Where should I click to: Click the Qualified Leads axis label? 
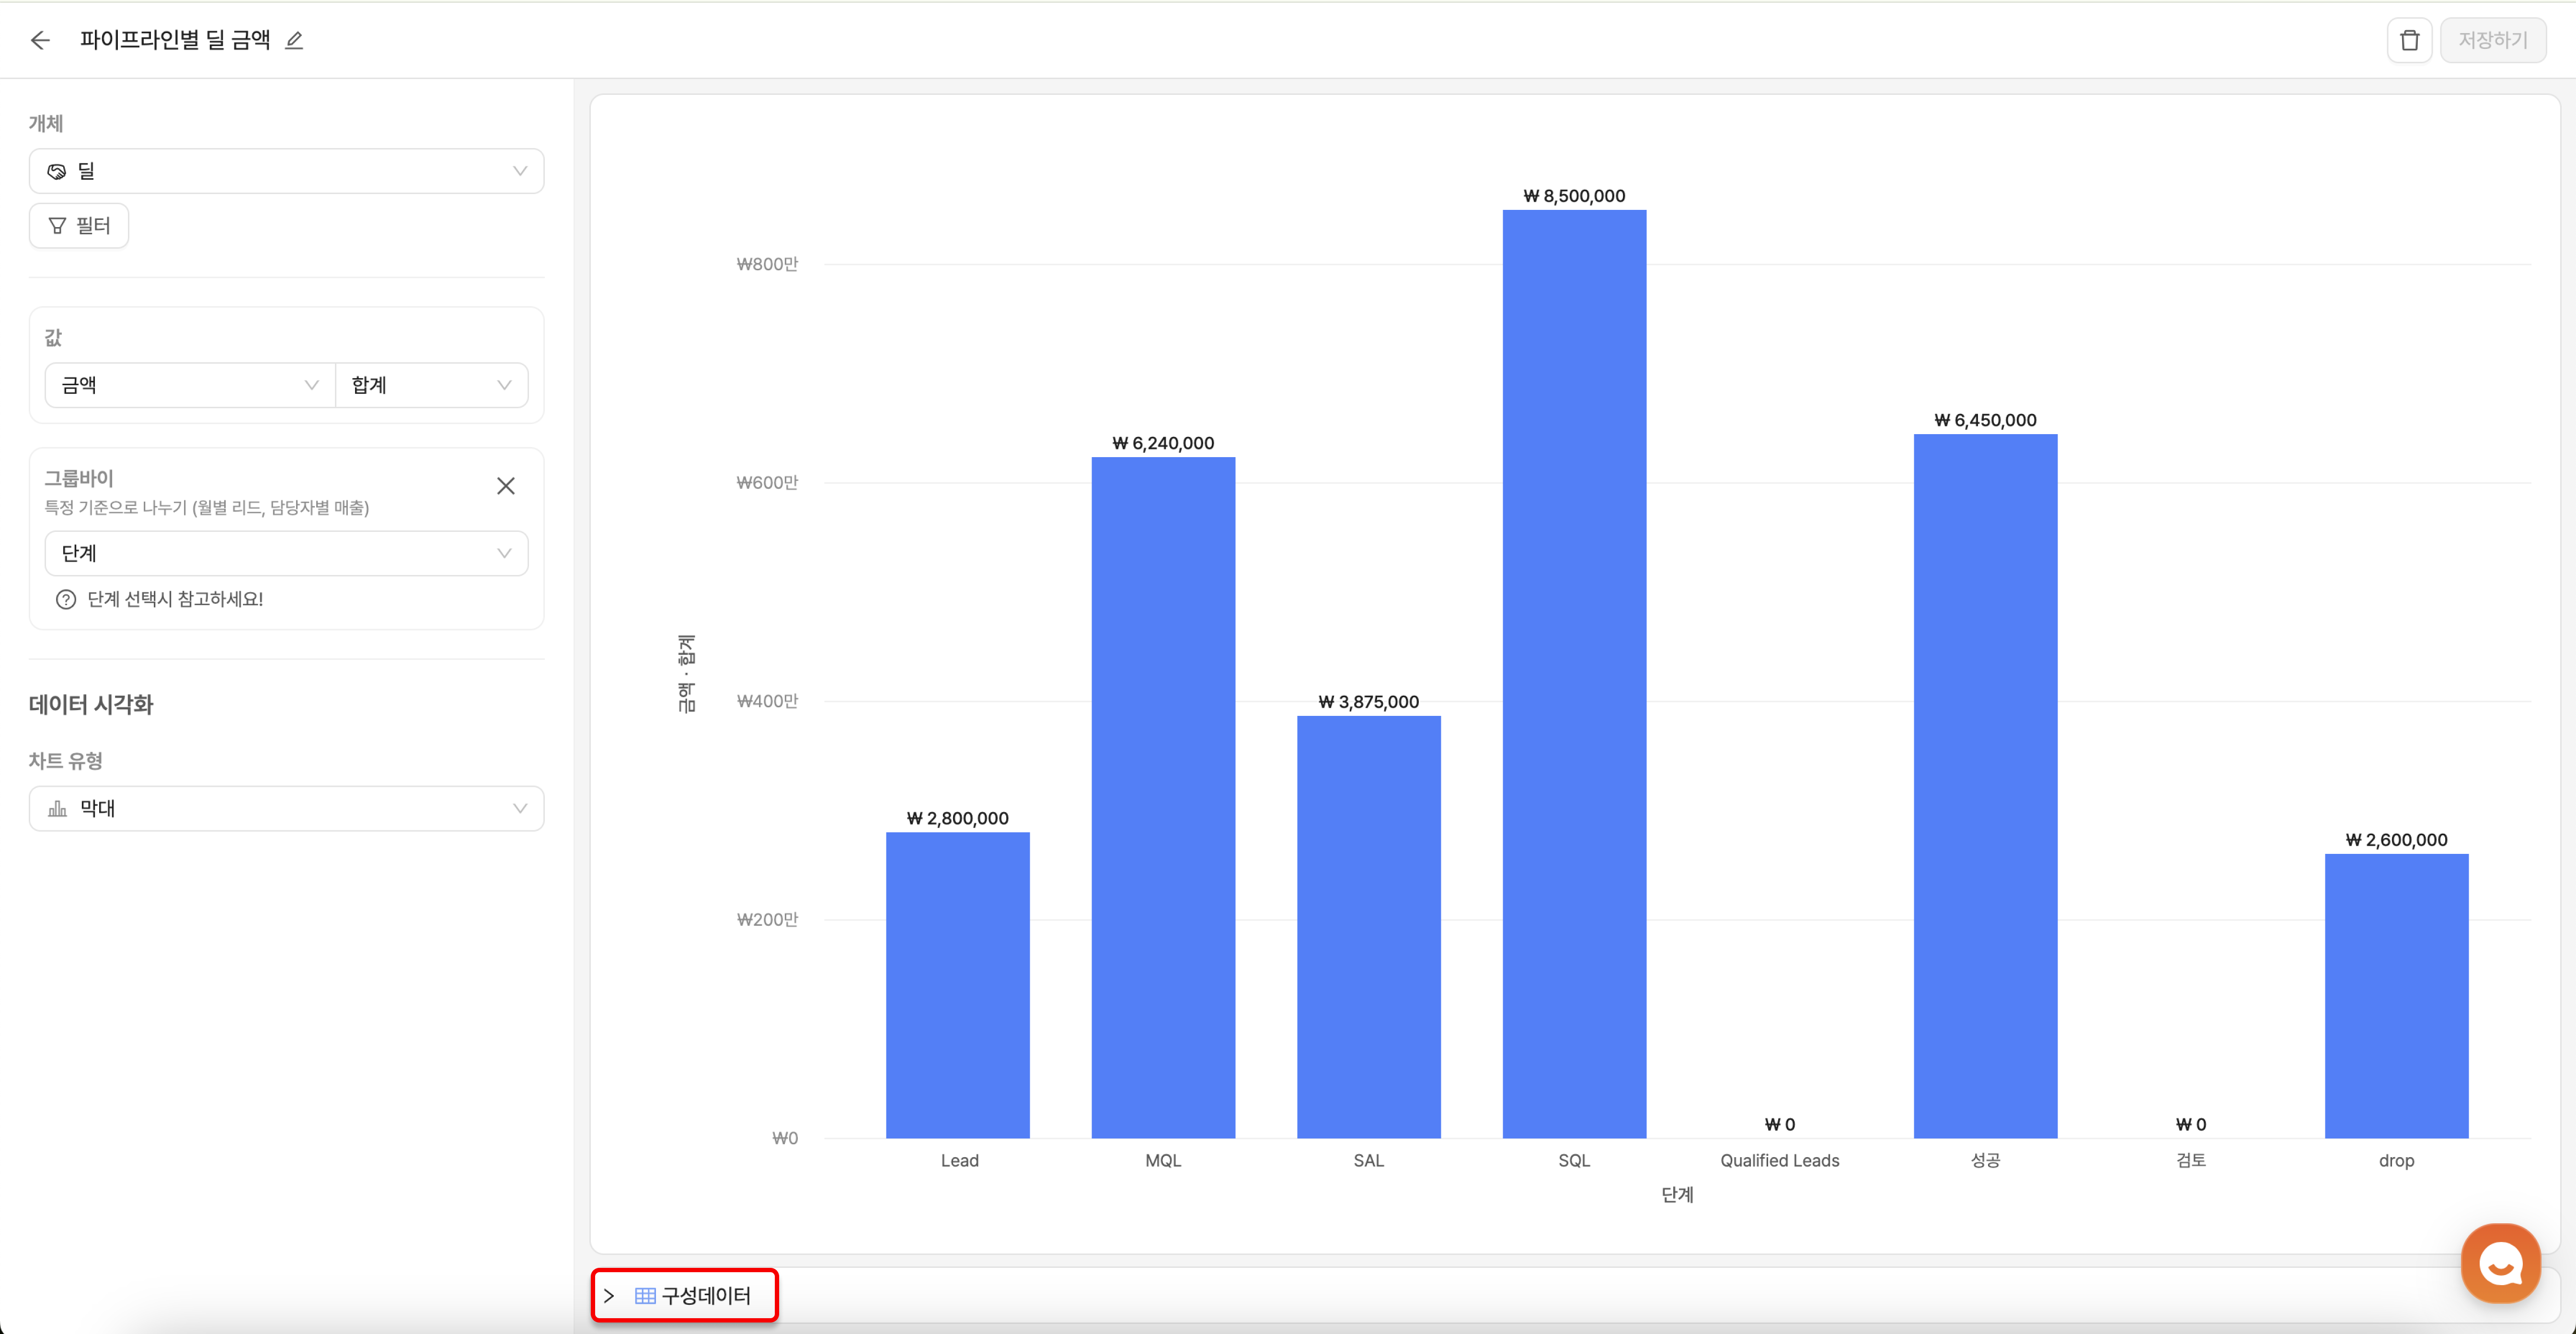click(x=1780, y=1160)
